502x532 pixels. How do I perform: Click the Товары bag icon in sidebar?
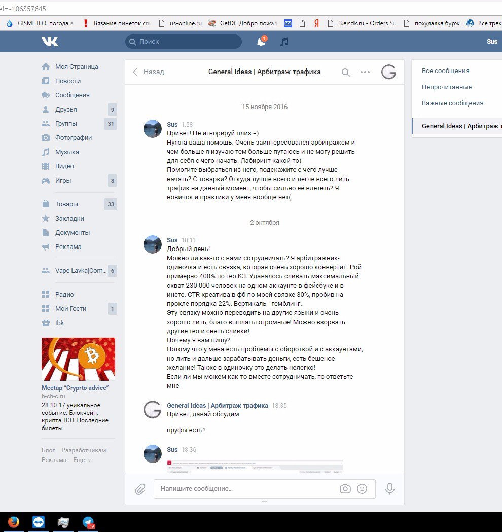[46, 204]
